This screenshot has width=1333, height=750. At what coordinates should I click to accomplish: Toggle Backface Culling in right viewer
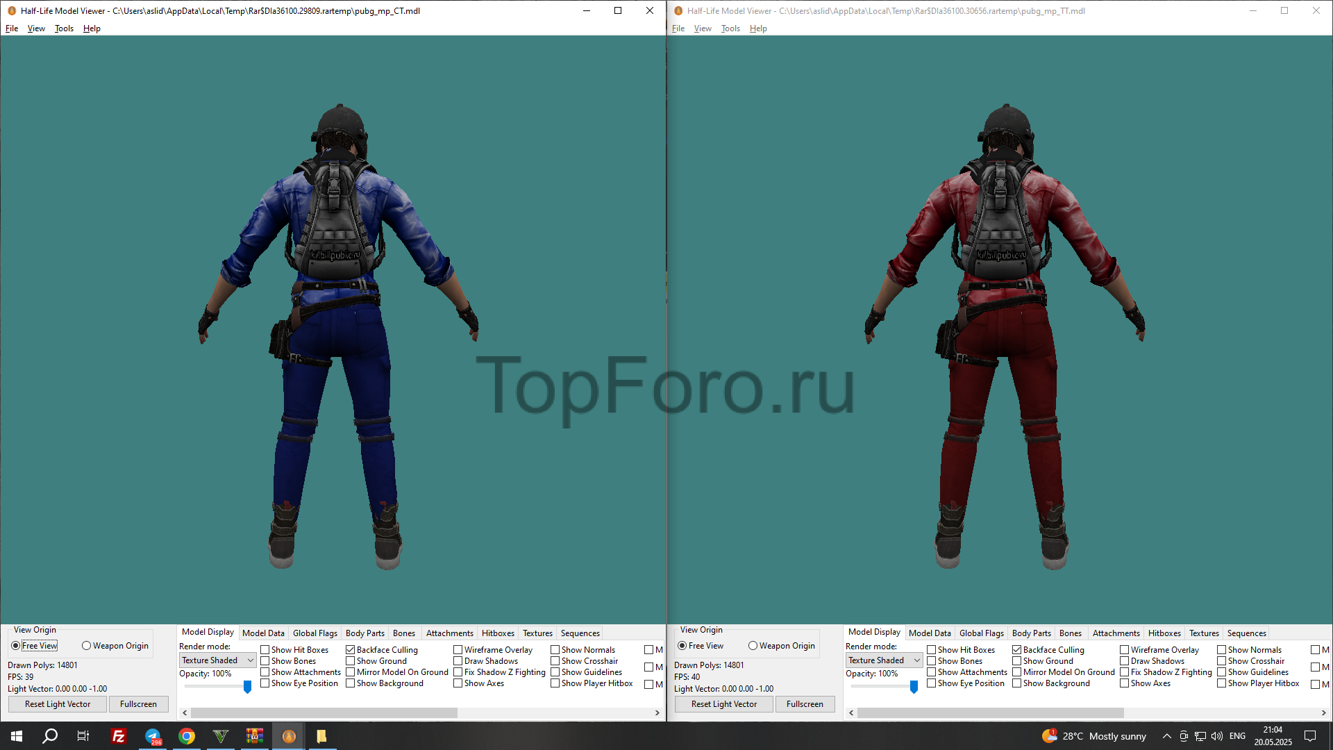coord(1017,650)
